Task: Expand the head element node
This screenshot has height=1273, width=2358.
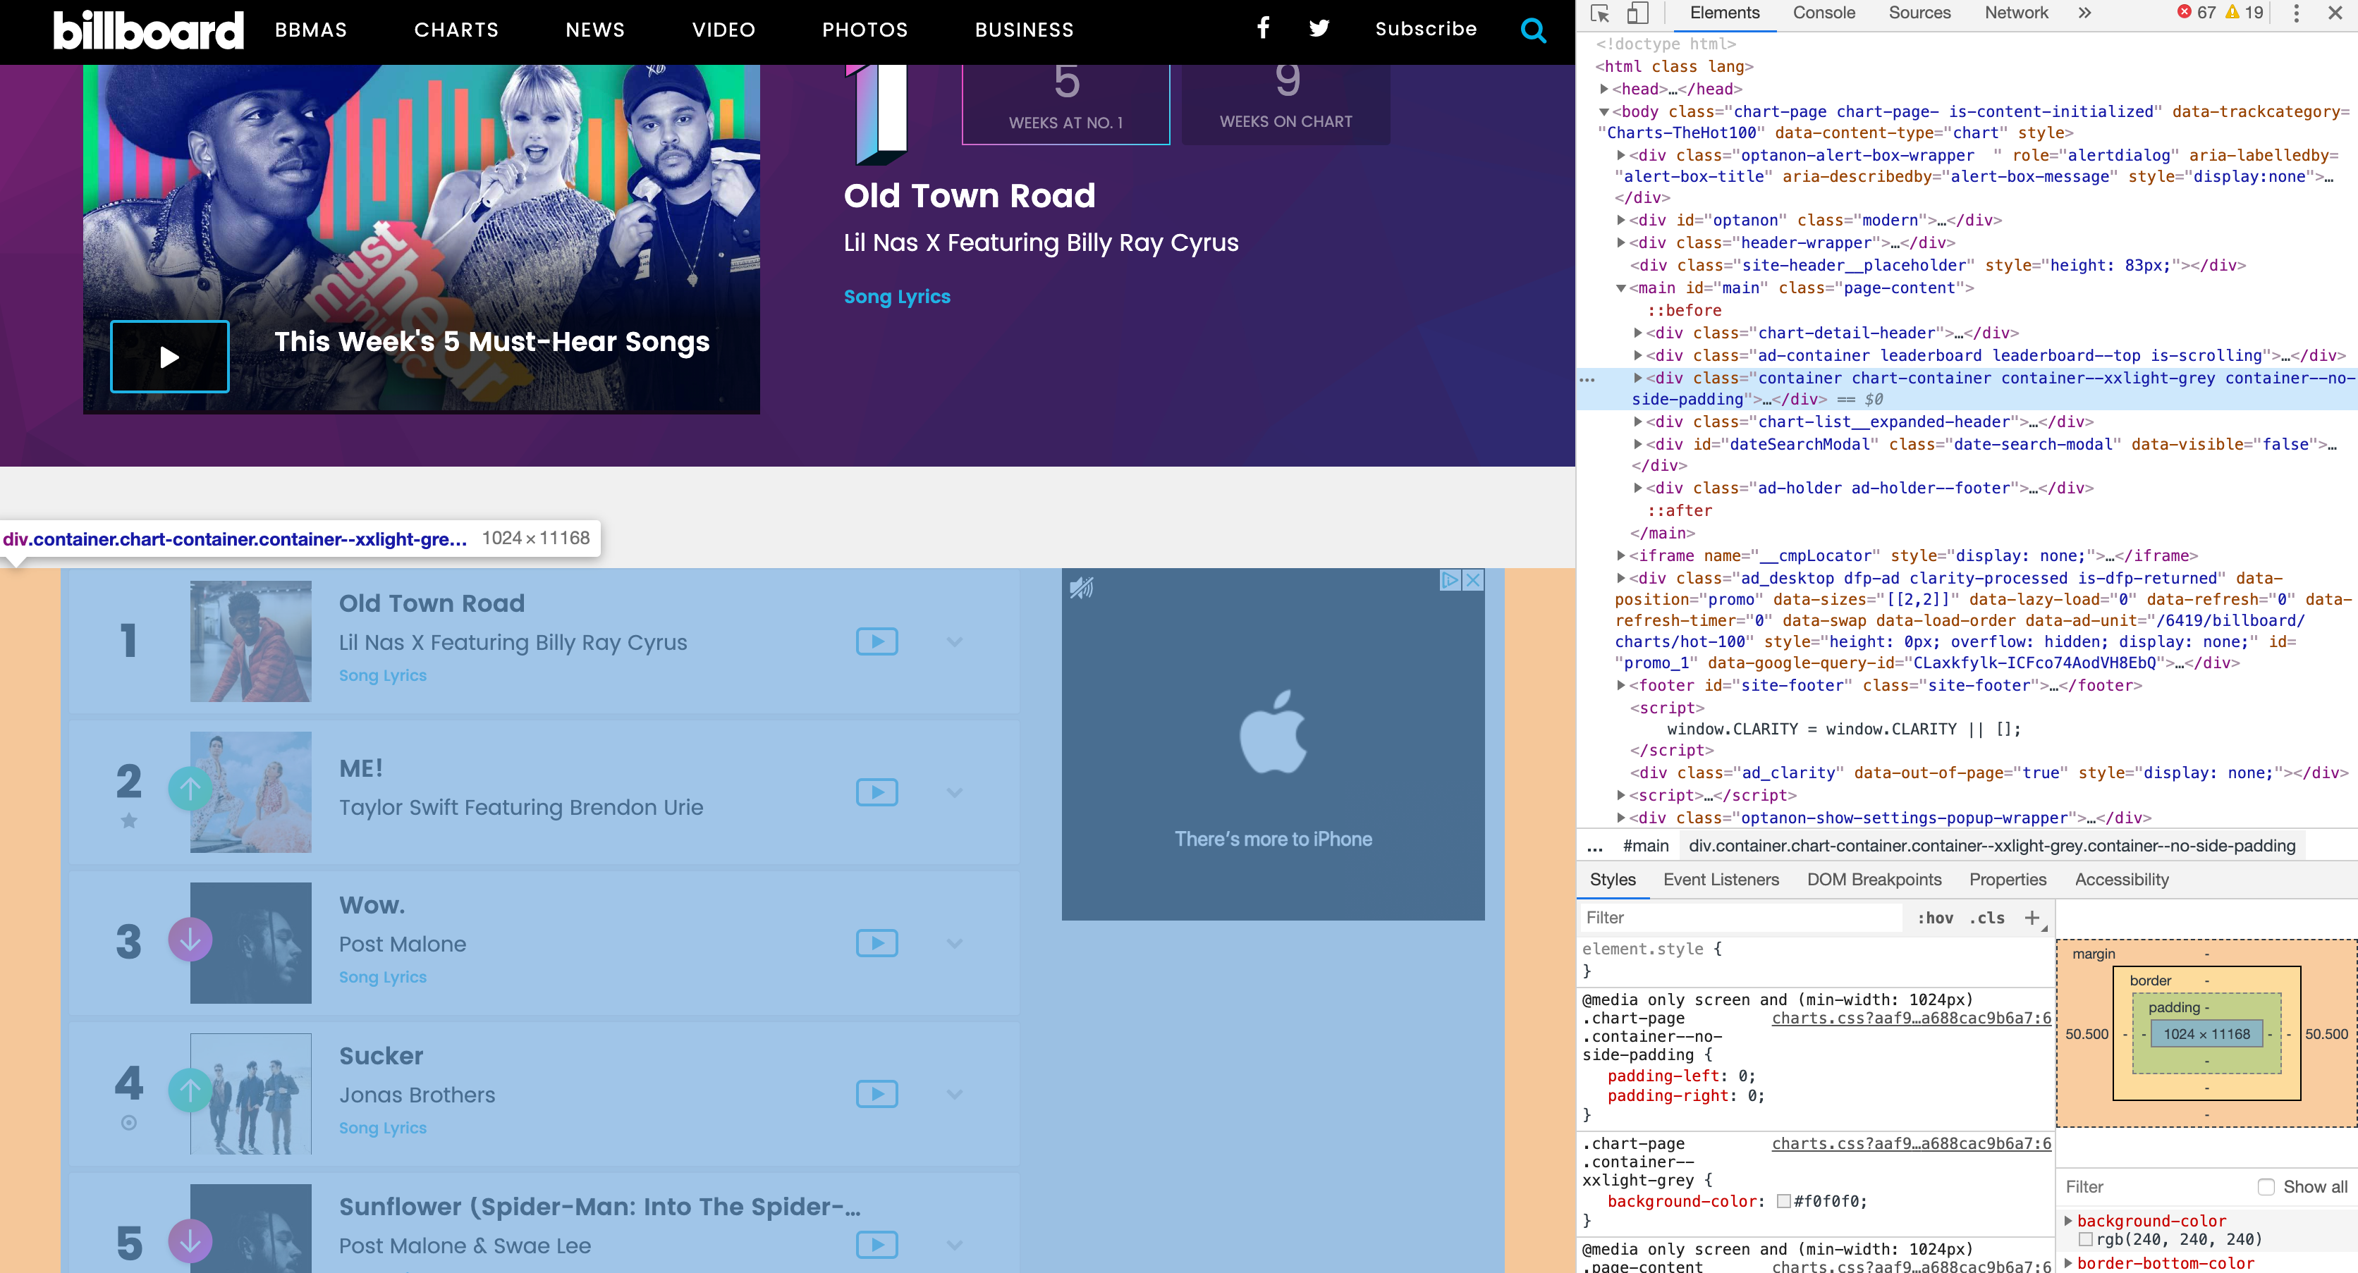Action: [x=1603, y=89]
